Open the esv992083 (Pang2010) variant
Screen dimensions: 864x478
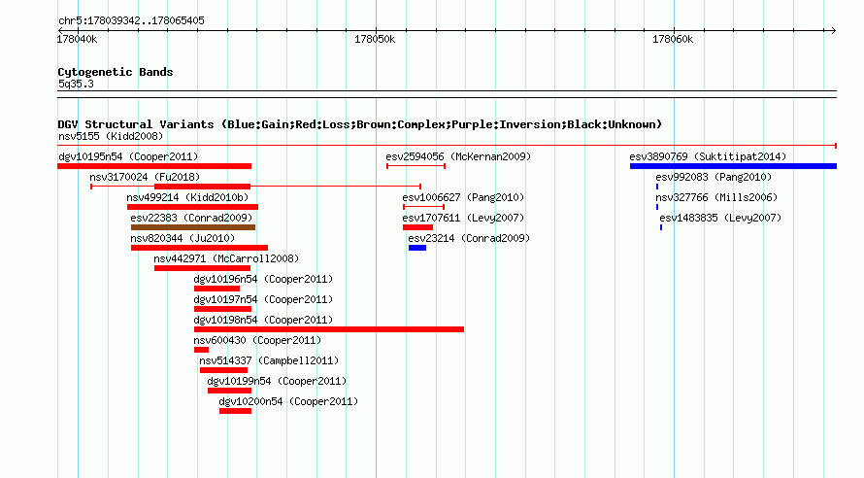click(x=714, y=177)
